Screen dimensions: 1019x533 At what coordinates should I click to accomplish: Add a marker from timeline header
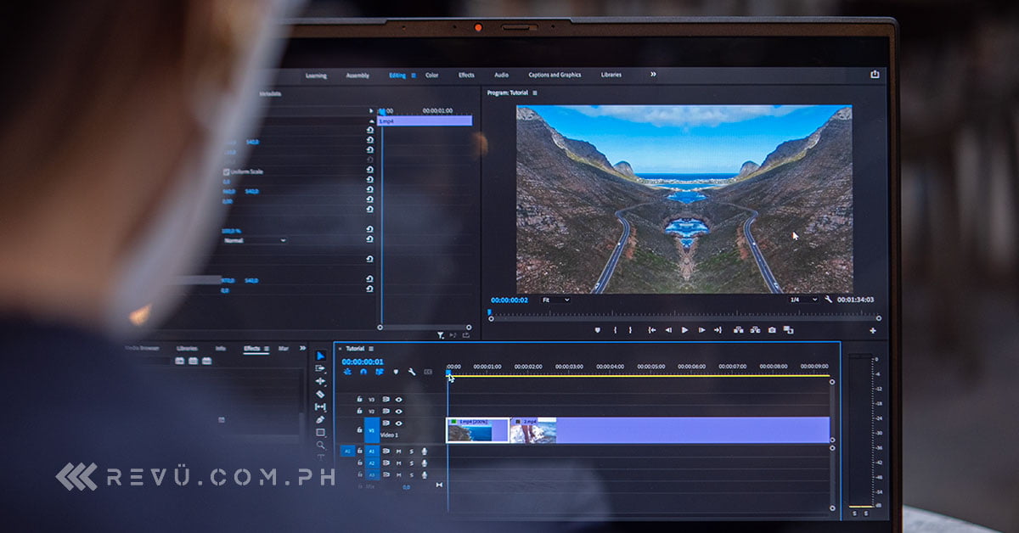pos(396,372)
